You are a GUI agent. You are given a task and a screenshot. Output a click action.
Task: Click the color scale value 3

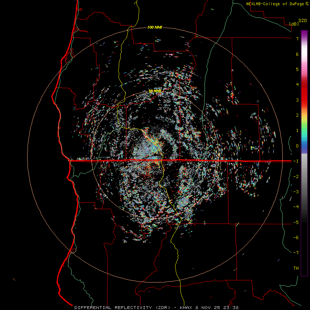click(297, 100)
